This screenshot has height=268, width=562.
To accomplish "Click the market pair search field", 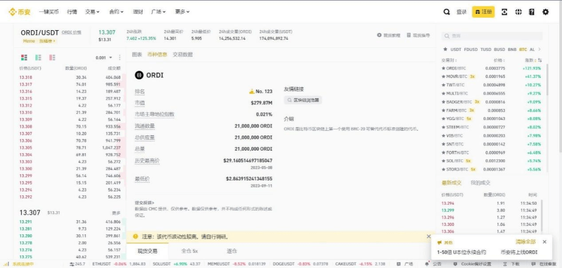I will [x=492, y=36].
